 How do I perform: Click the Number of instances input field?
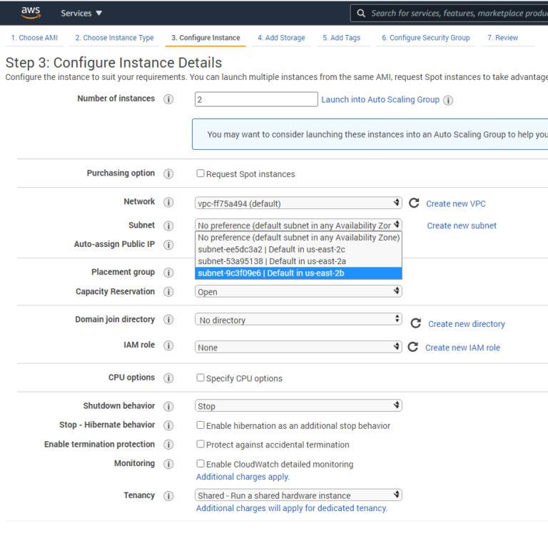coord(256,100)
